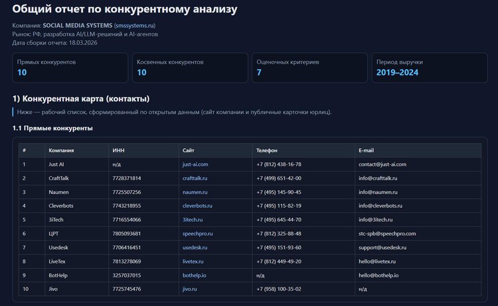Click email info@cleverbots.ru

click(380, 206)
